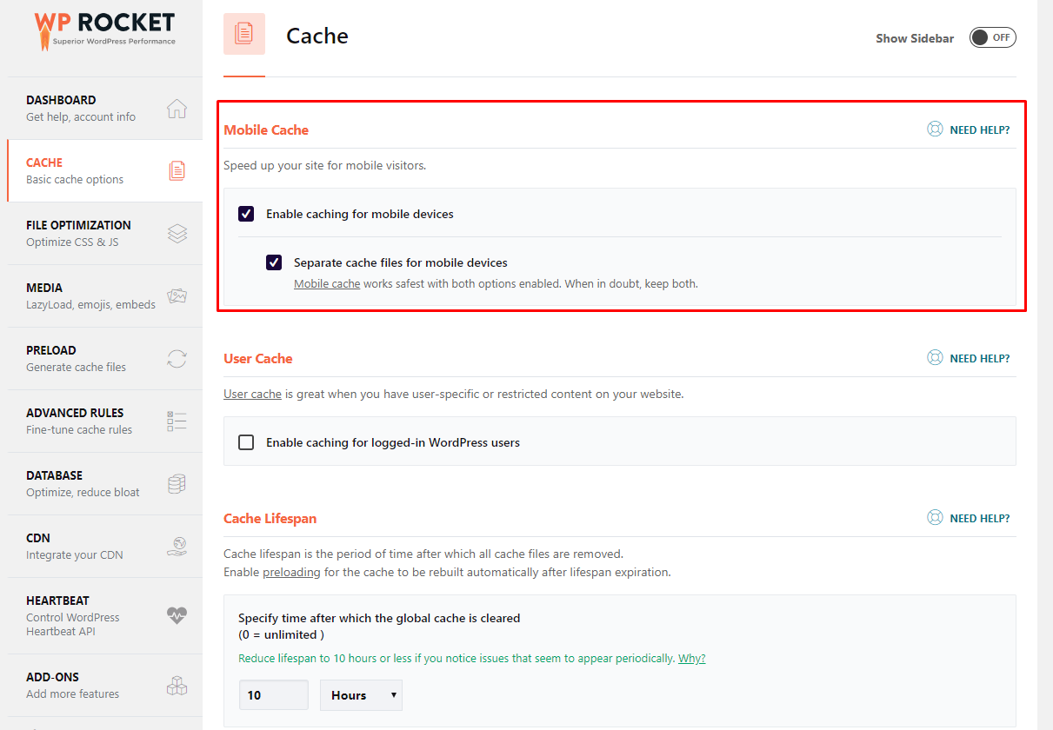The height and width of the screenshot is (730, 1053).
Task: Click the Database cylinder icon
Action: coord(177,484)
